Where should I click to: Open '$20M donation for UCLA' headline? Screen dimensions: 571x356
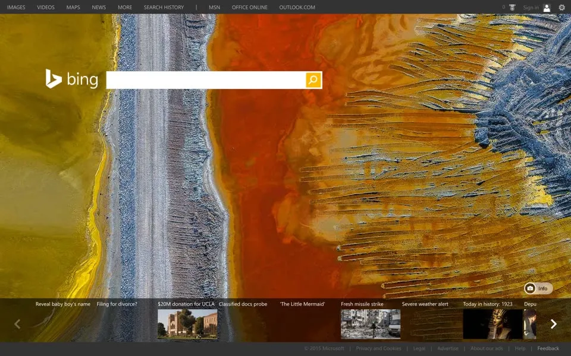[186, 304]
